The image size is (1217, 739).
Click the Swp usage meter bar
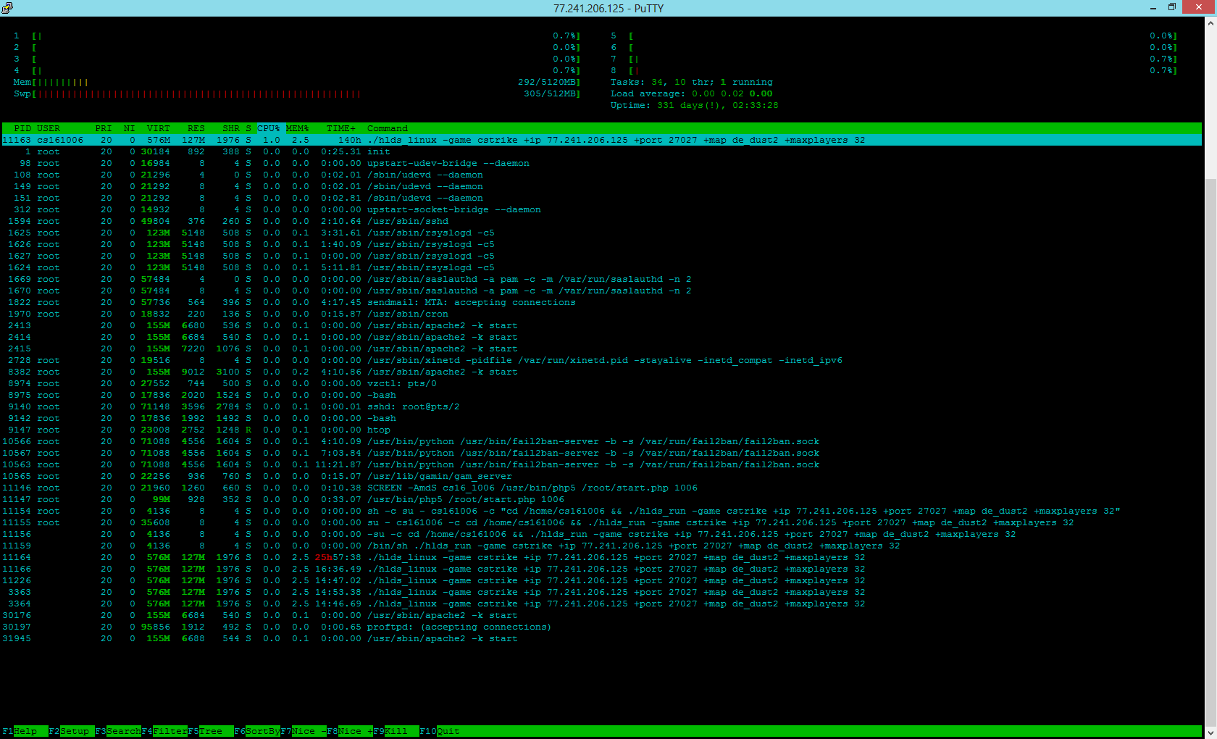(x=297, y=93)
